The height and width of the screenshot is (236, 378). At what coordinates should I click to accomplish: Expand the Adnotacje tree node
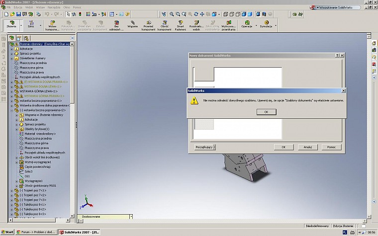[x=11, y=49]
